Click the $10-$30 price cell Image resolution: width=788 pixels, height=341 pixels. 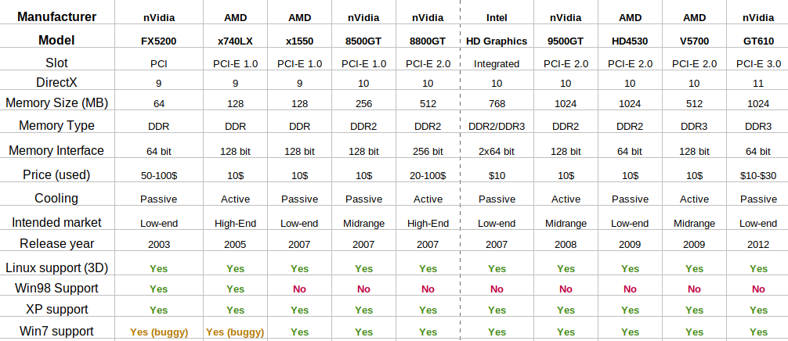tap(758, 175)
